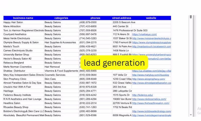Select R N R Aesthetics and Hair Lounge cell

click(24, 99)
